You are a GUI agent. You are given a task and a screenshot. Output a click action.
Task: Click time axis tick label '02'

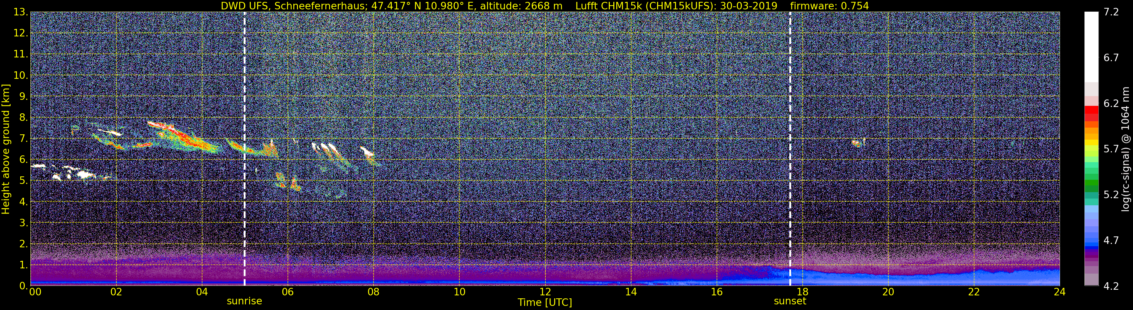click(116, 292)
